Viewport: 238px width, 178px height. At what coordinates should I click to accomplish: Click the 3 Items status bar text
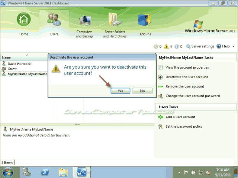(7, 162)
